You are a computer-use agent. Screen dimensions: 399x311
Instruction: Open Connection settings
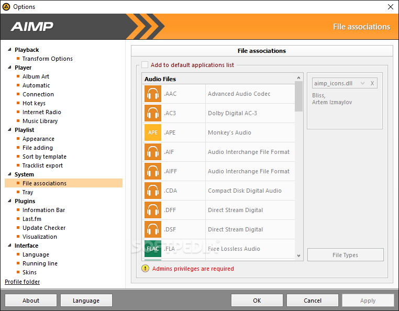[38, 94]
